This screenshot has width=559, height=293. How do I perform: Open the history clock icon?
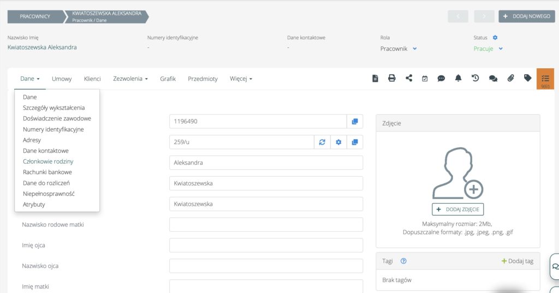(x=475, y=79)
